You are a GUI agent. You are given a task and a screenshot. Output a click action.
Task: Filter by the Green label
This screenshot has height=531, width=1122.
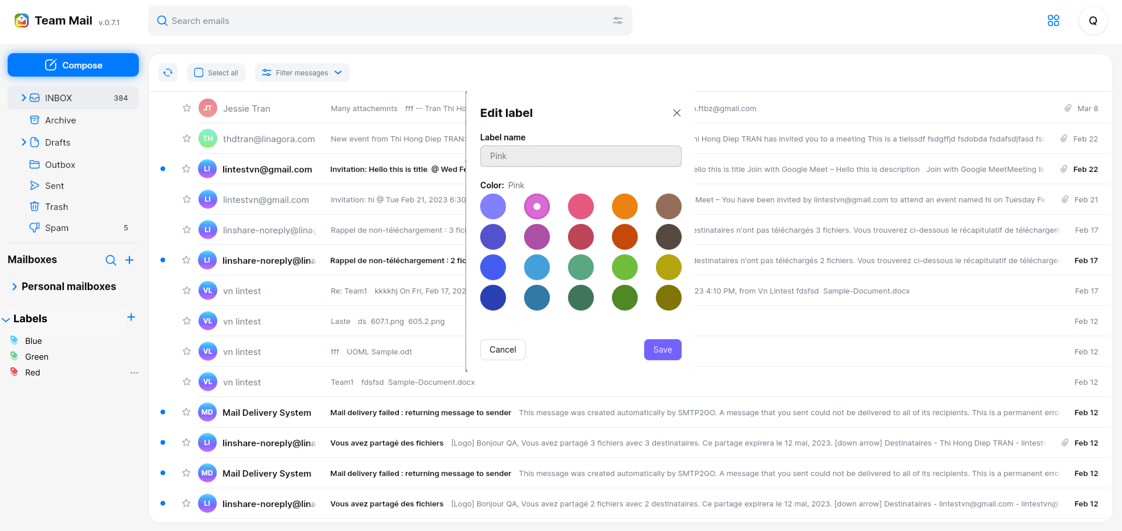37,357
